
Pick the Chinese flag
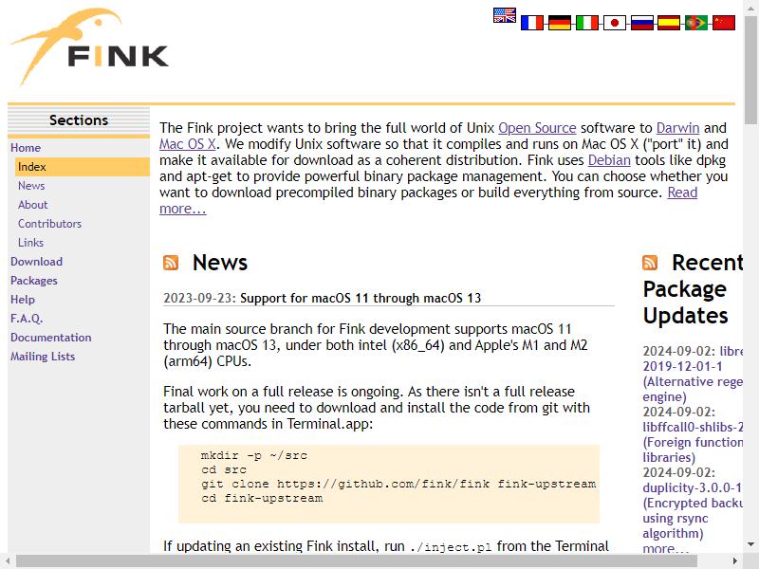click(724, 23)
